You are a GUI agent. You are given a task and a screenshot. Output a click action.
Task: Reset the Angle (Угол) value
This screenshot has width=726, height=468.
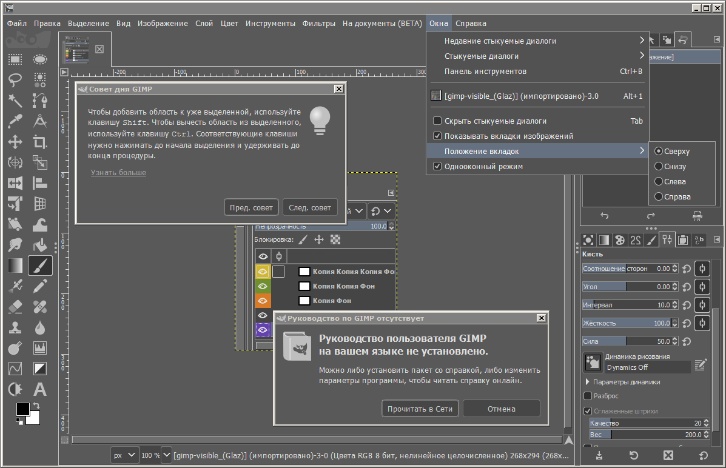coord(687,287)
